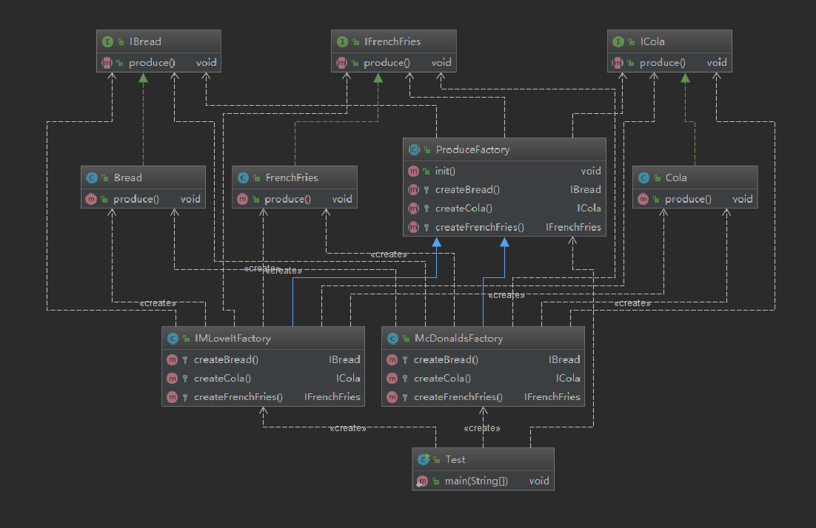Select the FrenchFries class title

(x=292, y=177)
